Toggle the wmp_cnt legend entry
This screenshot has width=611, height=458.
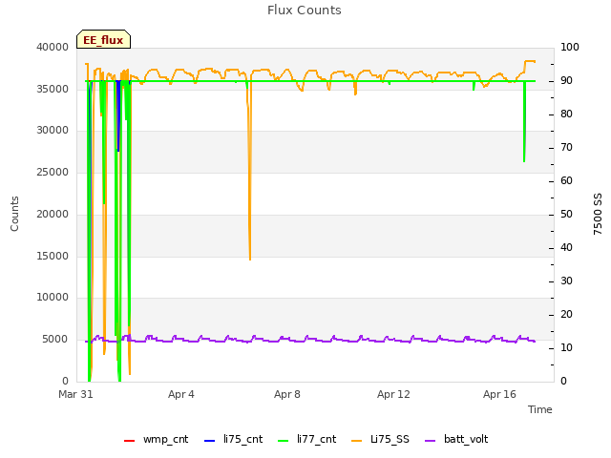pos(156,440)
